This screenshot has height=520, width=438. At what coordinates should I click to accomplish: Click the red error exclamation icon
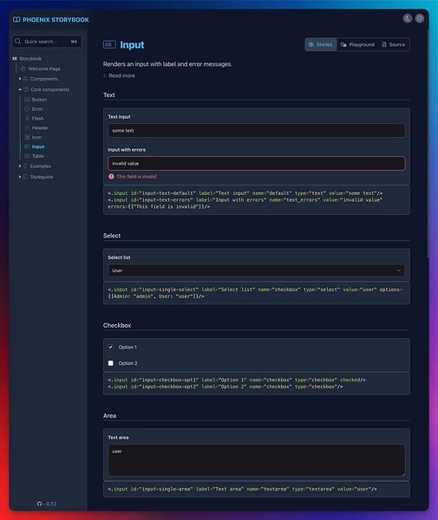pos(111,177)
